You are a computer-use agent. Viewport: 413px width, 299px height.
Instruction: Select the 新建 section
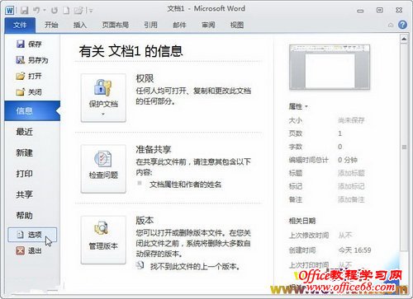pyautogui.click(x=25, y=152)
